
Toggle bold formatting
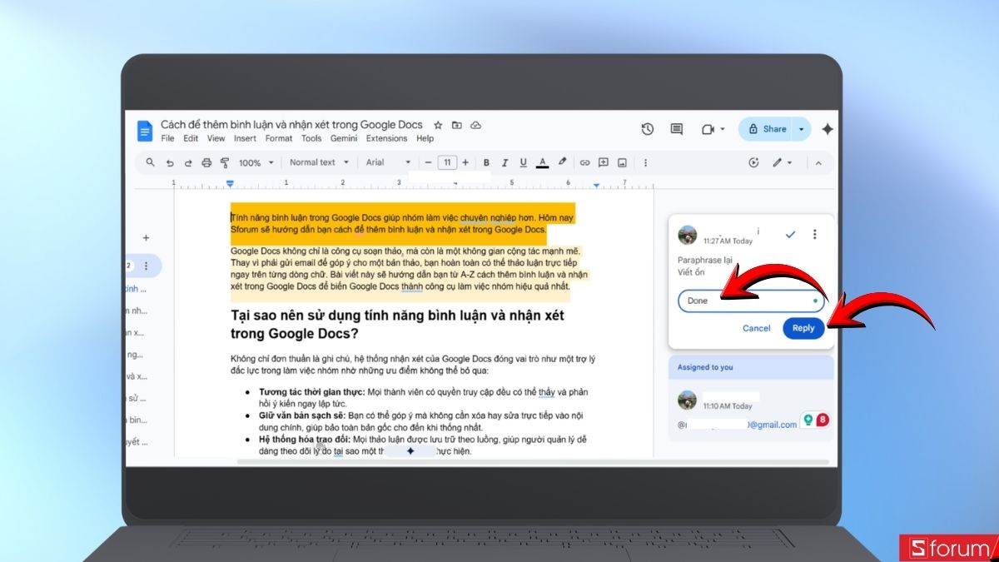[486, 162]
